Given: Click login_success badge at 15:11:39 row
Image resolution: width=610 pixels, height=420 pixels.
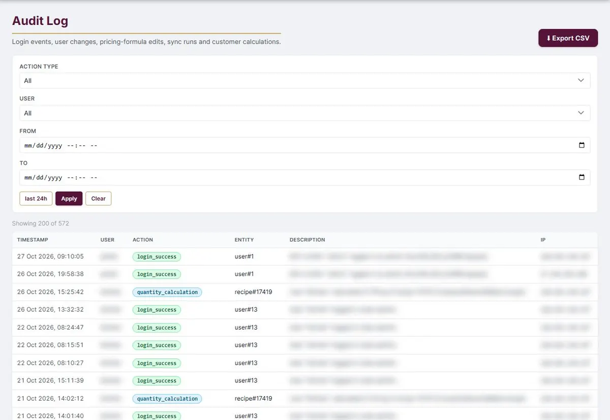Looking at the screenshot, I should 157,381.
